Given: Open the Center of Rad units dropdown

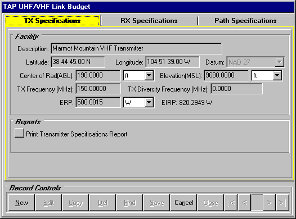Looking at the screenshot, I should 138,75.
